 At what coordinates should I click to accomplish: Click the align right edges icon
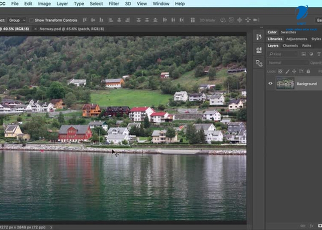(x=127, y=20)
